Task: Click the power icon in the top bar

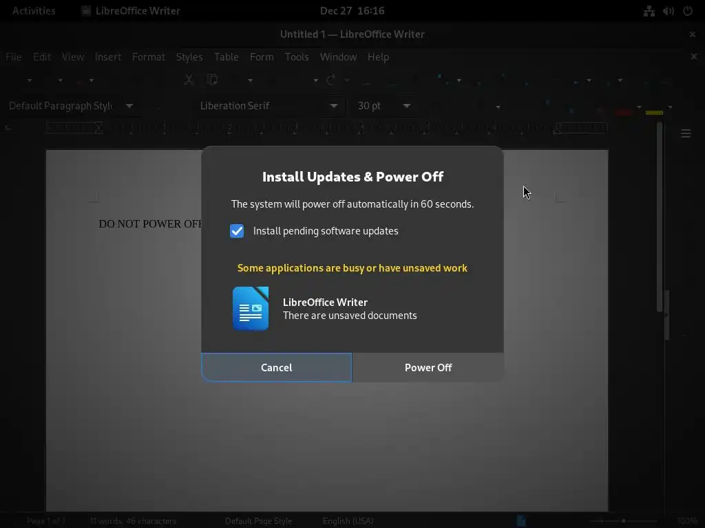Action: click(x=688, y=11)
